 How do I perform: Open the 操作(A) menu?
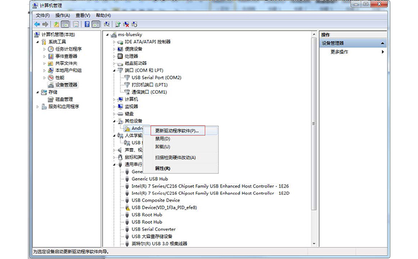pyautogui.click(x=62, y=15)
